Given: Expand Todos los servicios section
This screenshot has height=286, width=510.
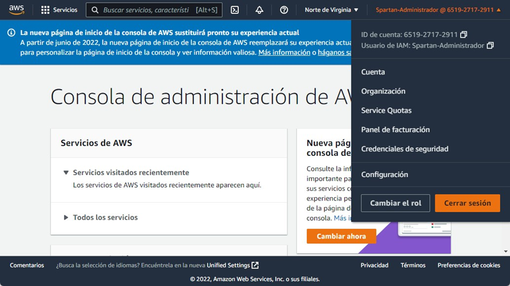Looking at the screenshot, I should (66, 217).
